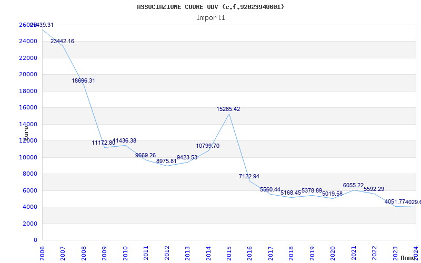Image resolution: width=421 pixels, height=263 pixels.
Task: Click the 5019.58 data label
Action: coord(333,194)
